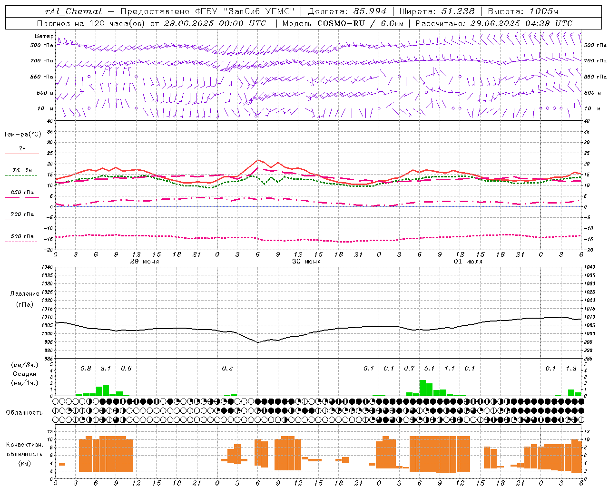Click the 850 гПа entry in temperature legend
Screen dimensions: 609x487
(22, 193)
